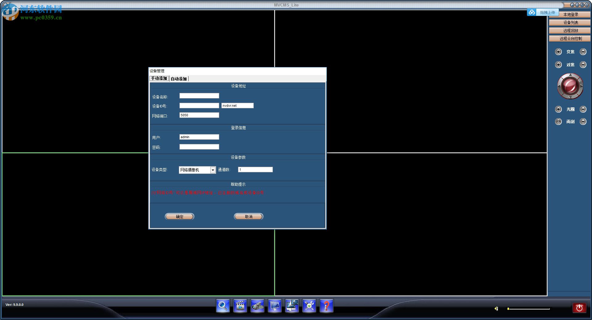Open help with the question mark icon
This screenshot has height=320, width=592.
click(326, 306)
